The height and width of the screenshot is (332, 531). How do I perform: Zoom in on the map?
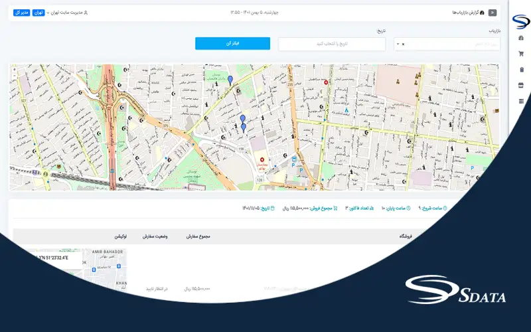[15, 70]
